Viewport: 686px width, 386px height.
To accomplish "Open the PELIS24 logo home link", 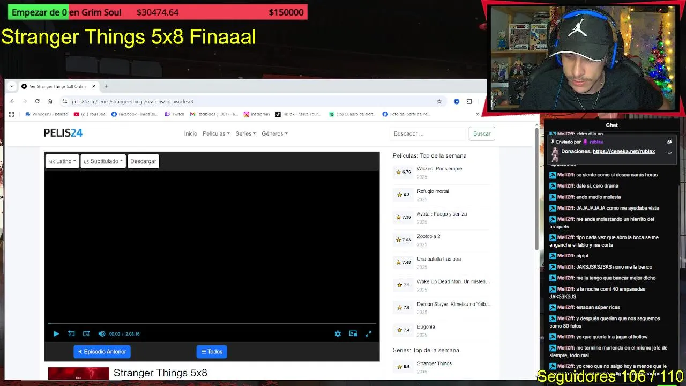I will point(63,133).
